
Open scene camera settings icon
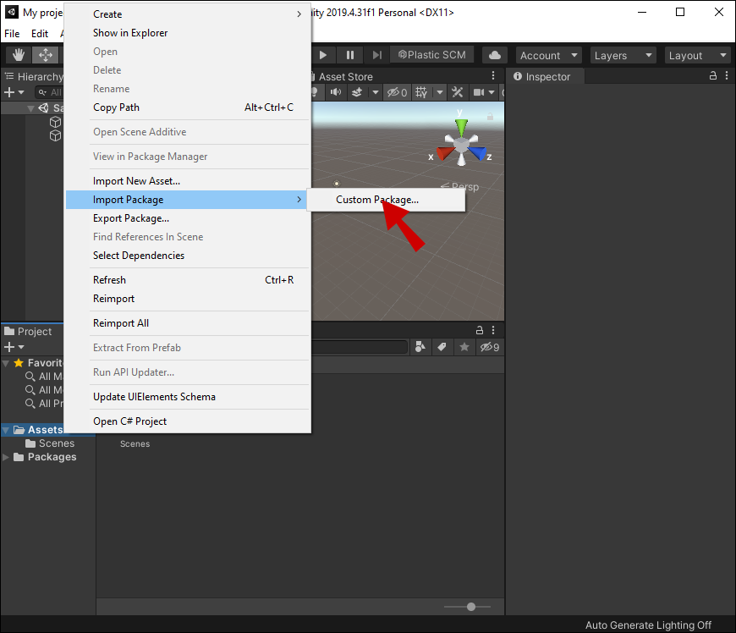tap(479, 92)
